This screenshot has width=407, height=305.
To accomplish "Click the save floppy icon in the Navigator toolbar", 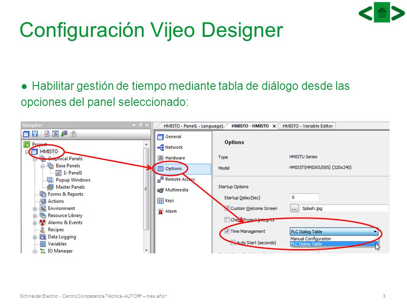I will (x=35, y=134).
